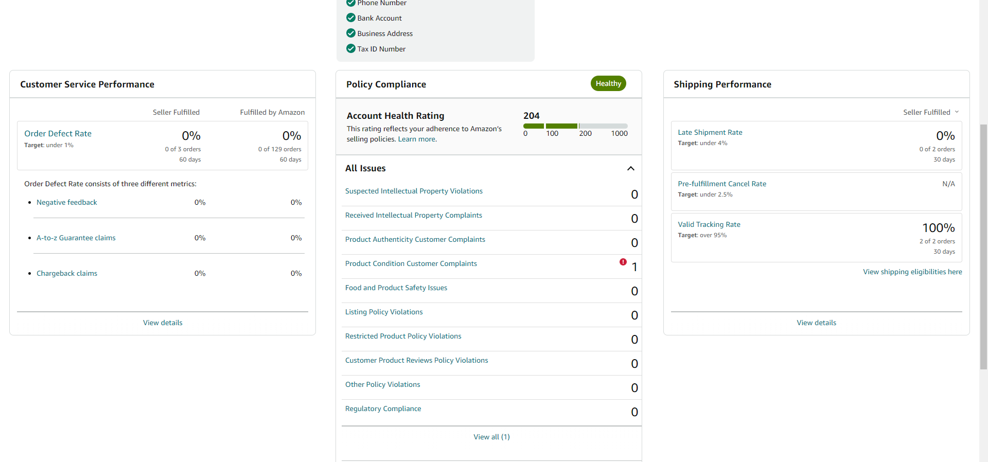Open Regulatory Compliance link
The width and height of the screenshot is (988, 462).
(383, 408)
